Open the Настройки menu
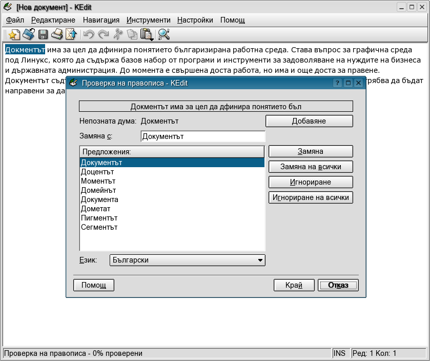The width and height of the screenshot is (430, 361). [x=195, y=20]
